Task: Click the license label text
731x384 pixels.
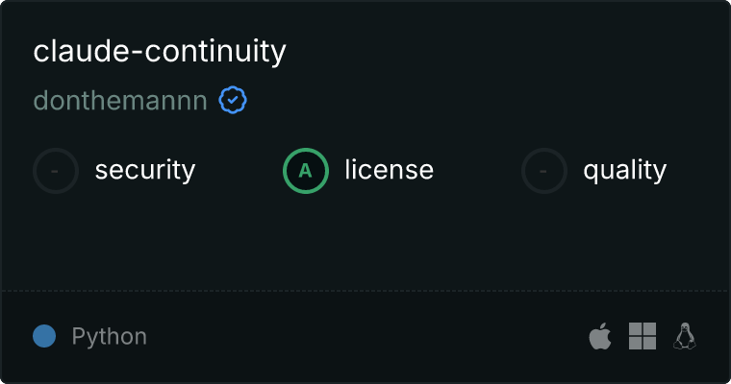Action: [390, 169]
